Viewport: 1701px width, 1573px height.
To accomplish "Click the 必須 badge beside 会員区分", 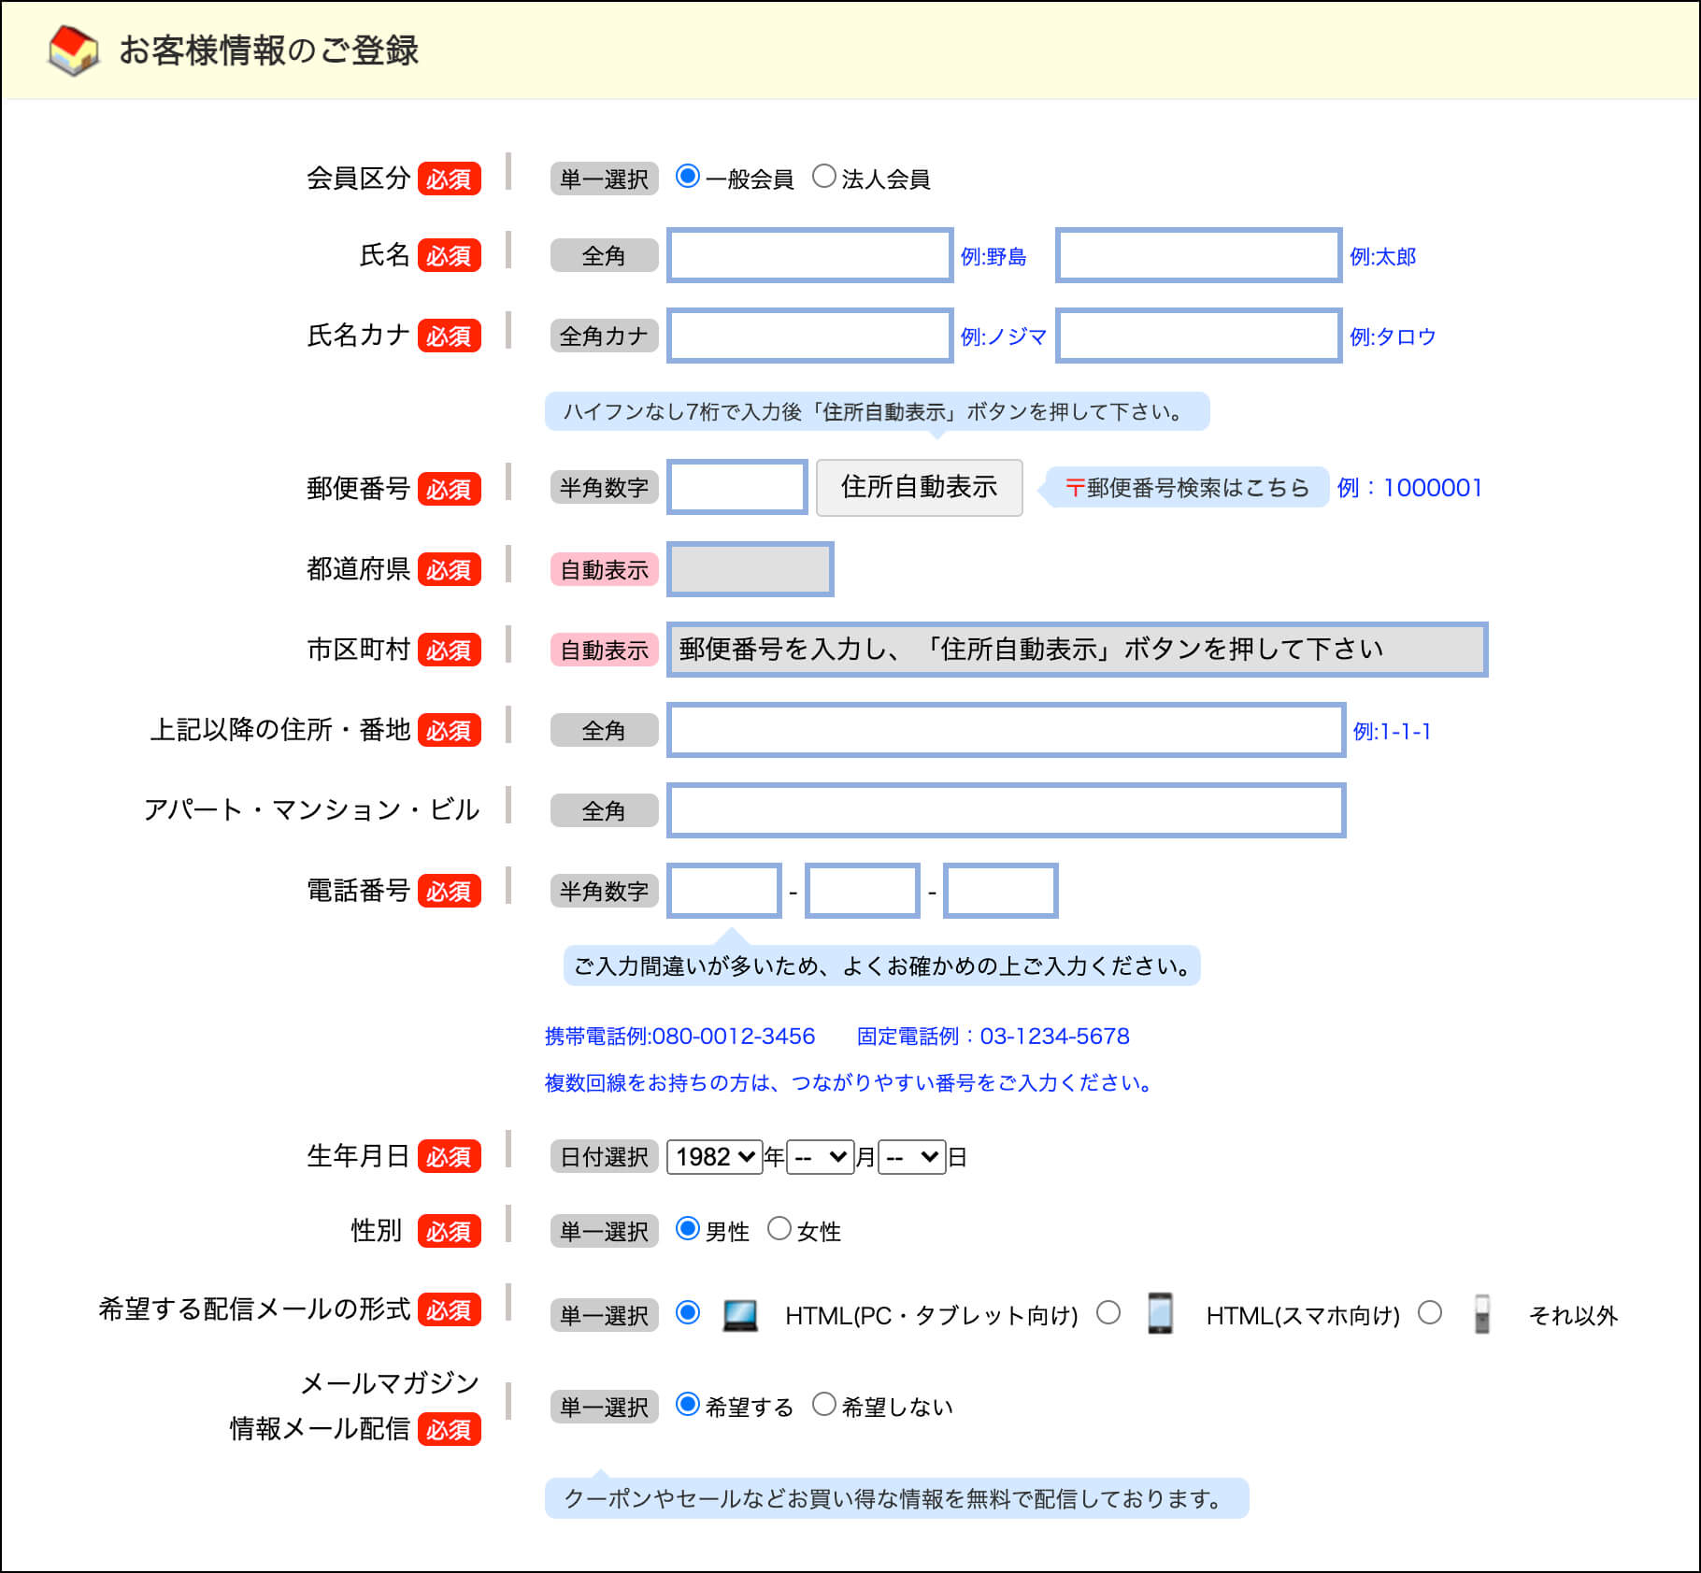I will click(450, 179).
